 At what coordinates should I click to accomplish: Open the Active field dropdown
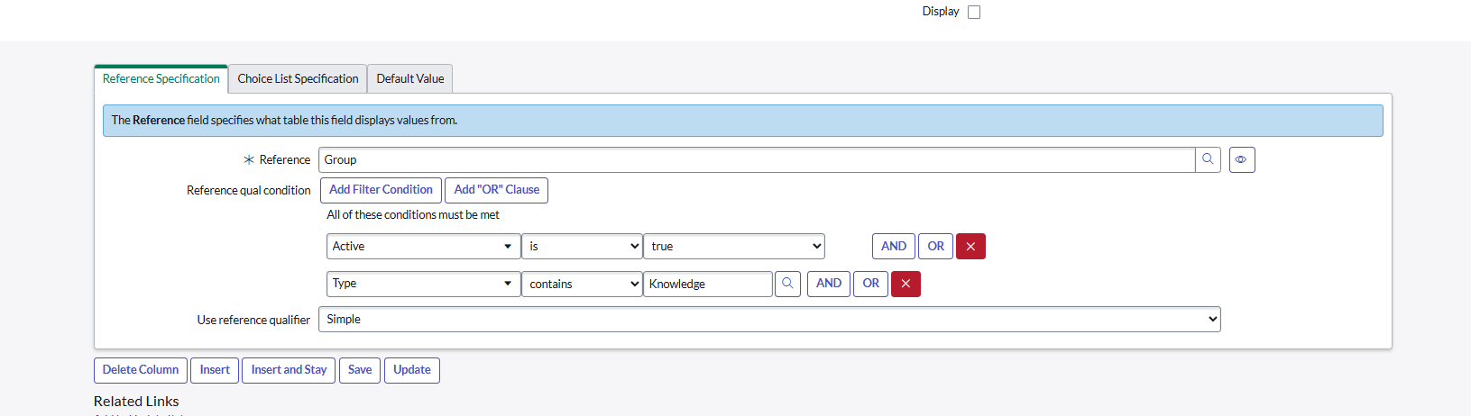click(x=423, y=246)
